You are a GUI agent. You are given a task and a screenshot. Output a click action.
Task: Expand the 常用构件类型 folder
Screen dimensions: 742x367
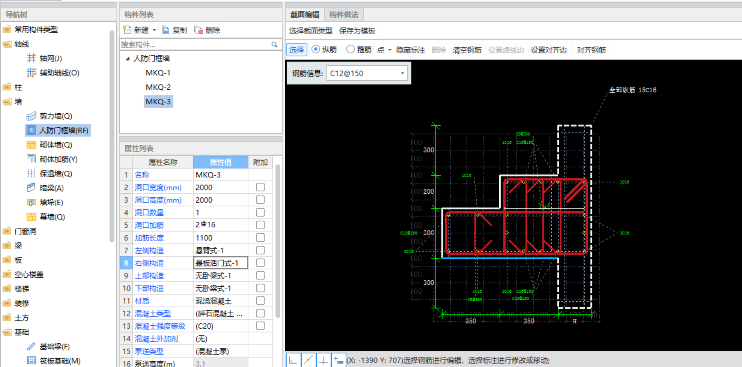(x=7, y=30)
